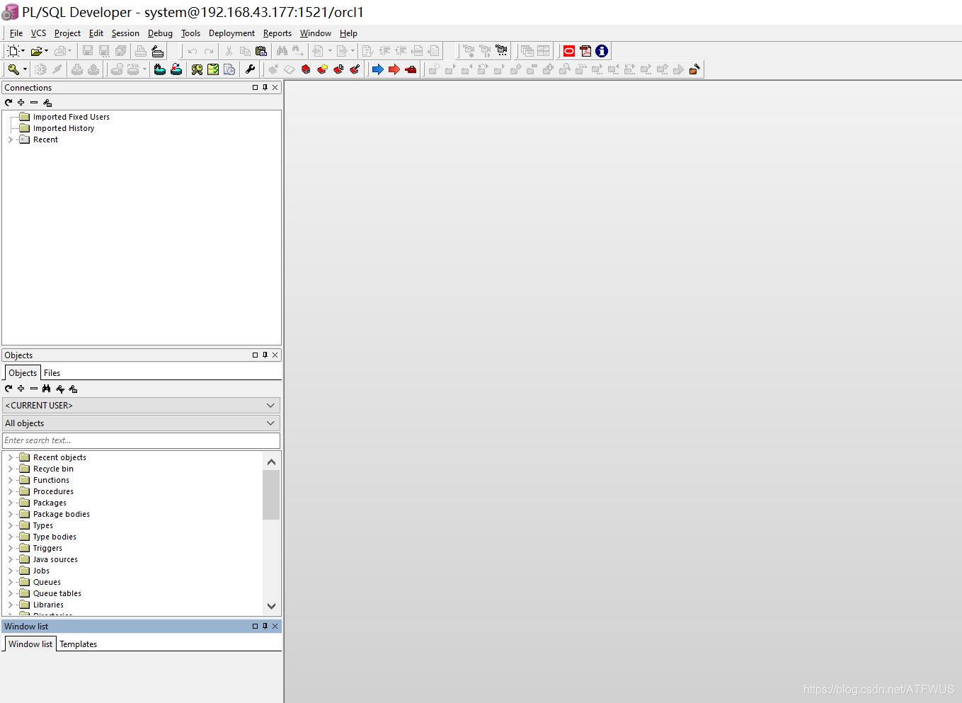The width and height of the screenshot is (962, 703).
Task: Refresh the Connections panel list
Action: (x=8, y=103)
